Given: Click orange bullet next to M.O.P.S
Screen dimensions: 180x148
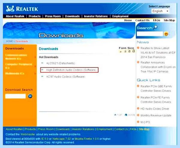Looking at the screenshot, I should tap(138, 122).
